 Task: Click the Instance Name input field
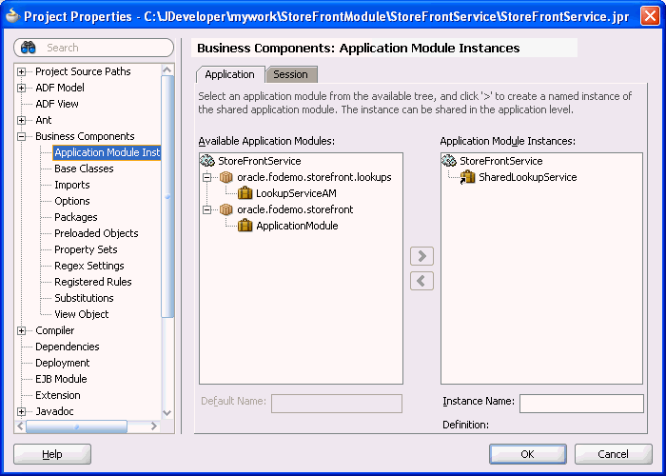(x=581, y=404)
